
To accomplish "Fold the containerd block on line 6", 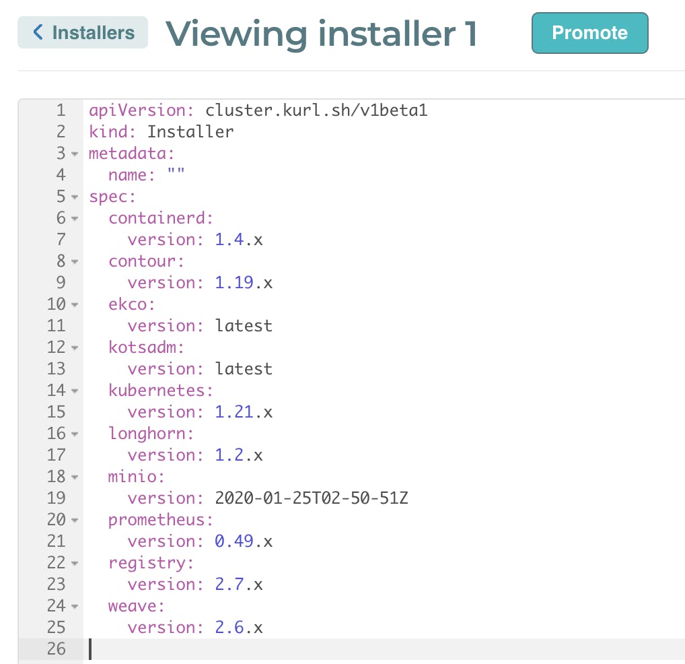I will coord(75,219).
